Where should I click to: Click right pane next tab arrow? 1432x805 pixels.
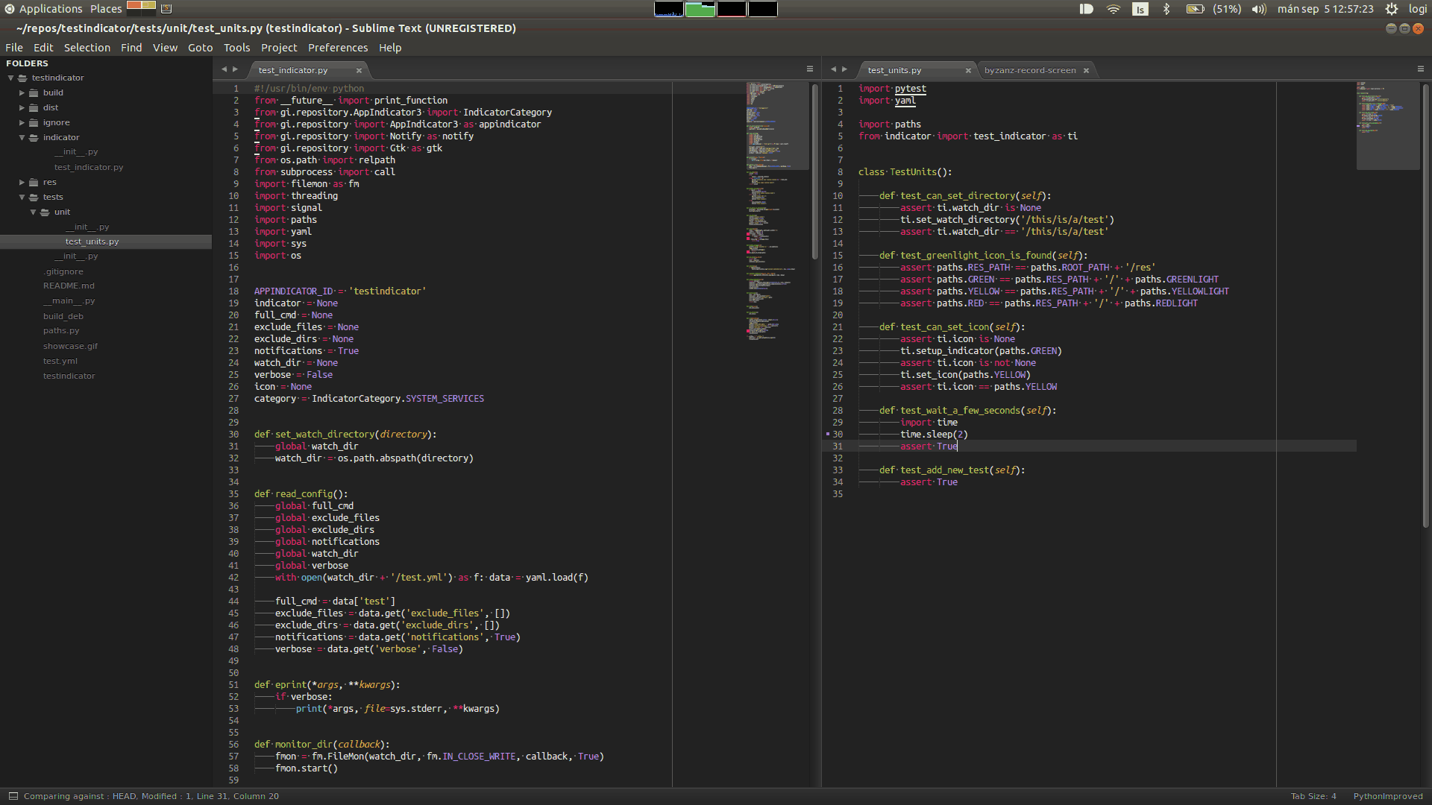[844, 69]
